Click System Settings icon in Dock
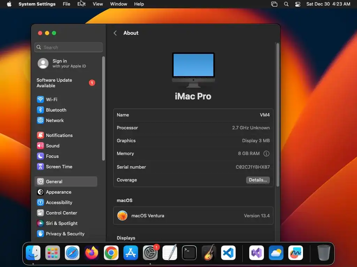 coord(150,253)
